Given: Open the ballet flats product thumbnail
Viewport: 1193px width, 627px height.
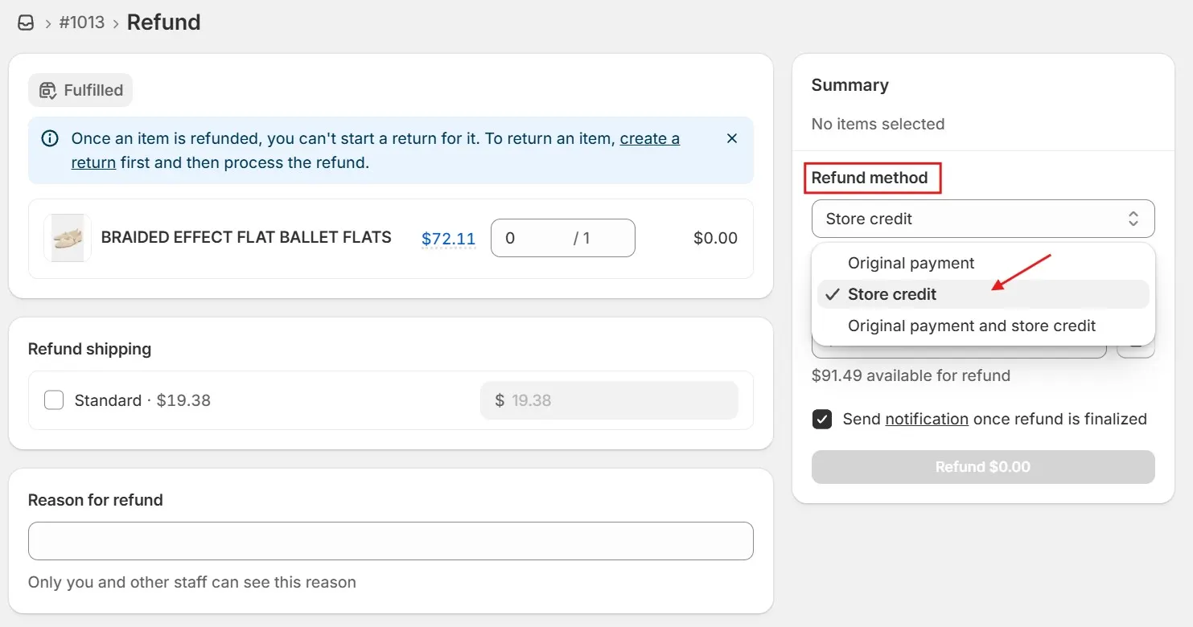Looking at the screenshot, I should (68, 238).
